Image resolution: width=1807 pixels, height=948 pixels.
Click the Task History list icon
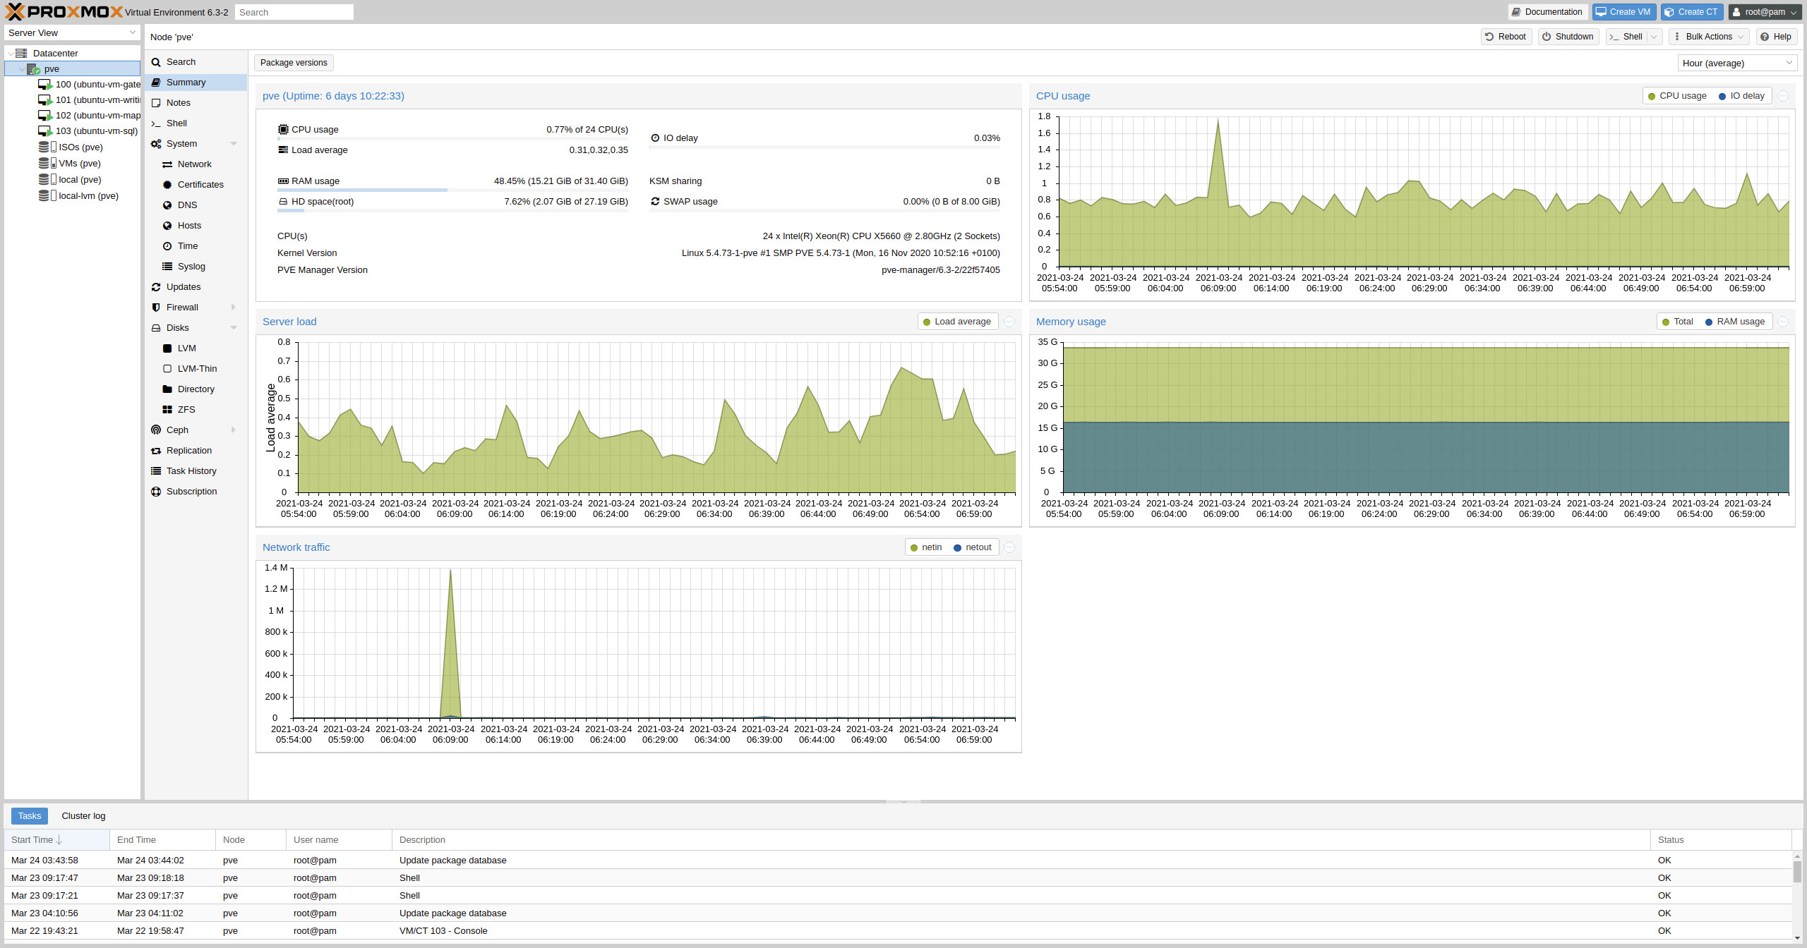156,471
